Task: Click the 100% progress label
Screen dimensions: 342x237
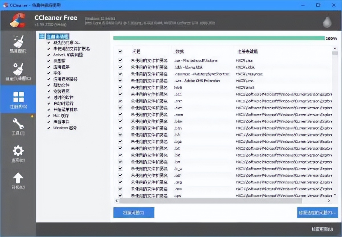Action: pos(331,38)
